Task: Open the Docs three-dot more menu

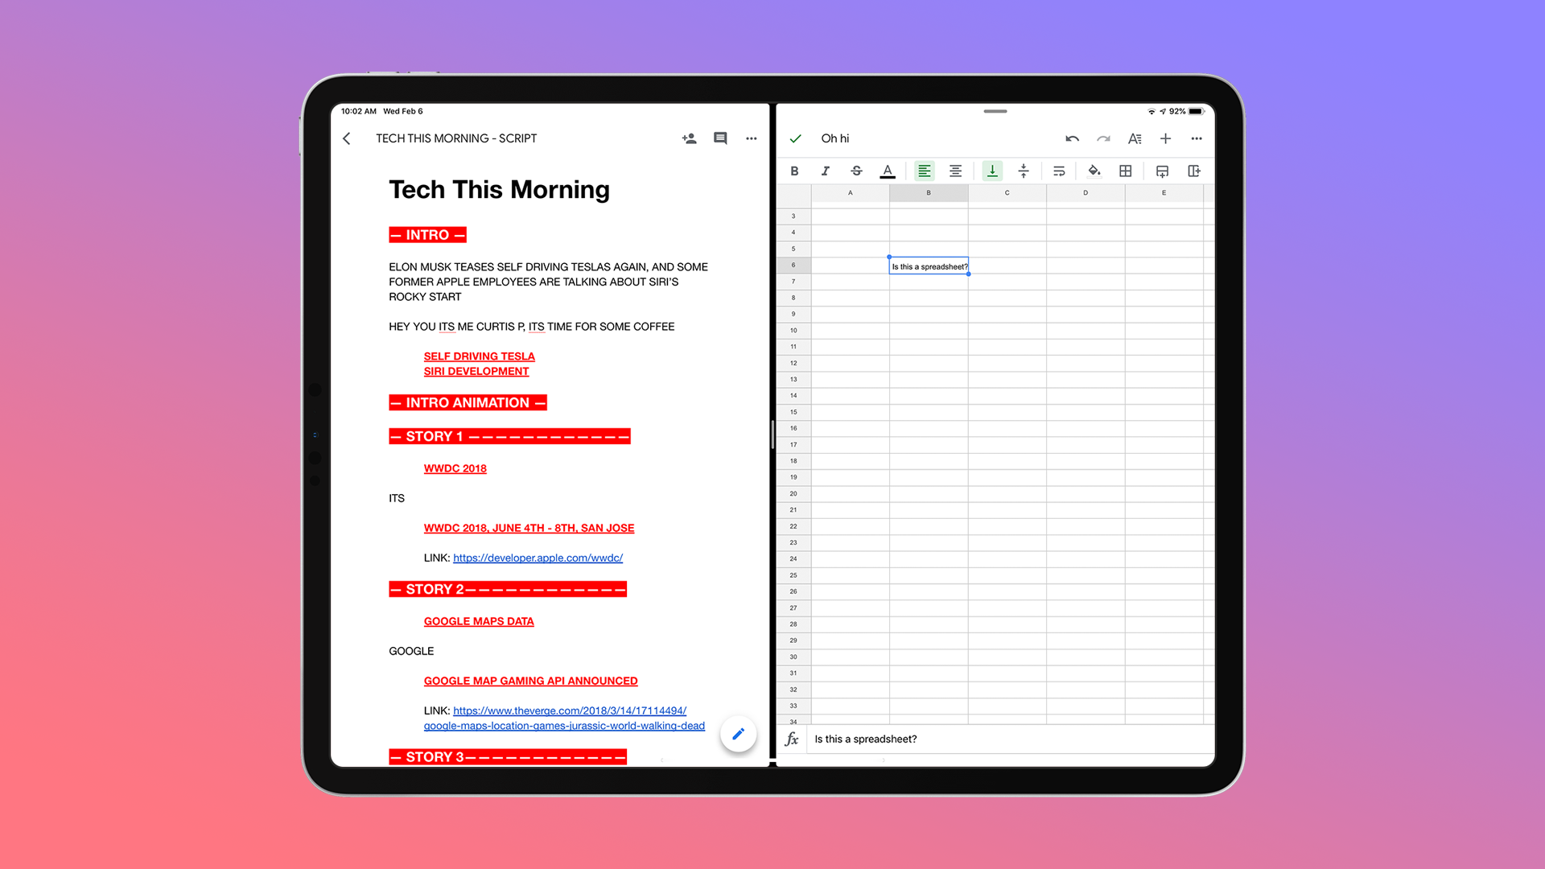Action: 752,138
